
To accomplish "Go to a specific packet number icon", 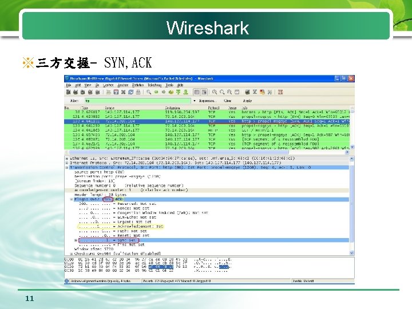I will pos(171,92).
